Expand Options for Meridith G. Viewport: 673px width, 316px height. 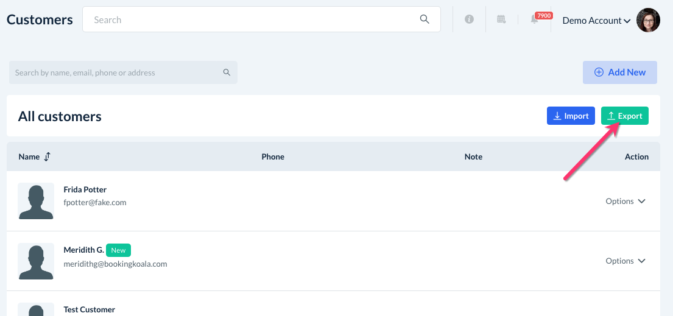625,261
